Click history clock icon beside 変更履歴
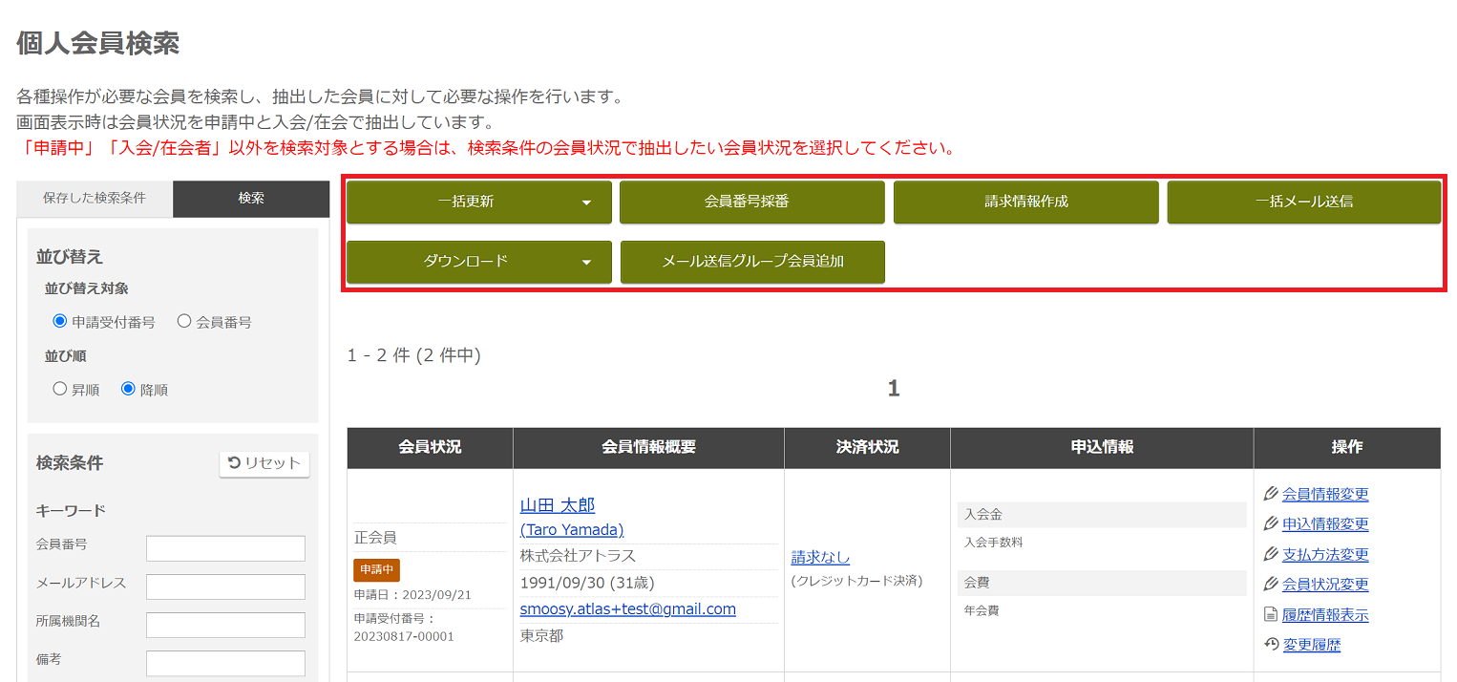 coord(1270,645)
